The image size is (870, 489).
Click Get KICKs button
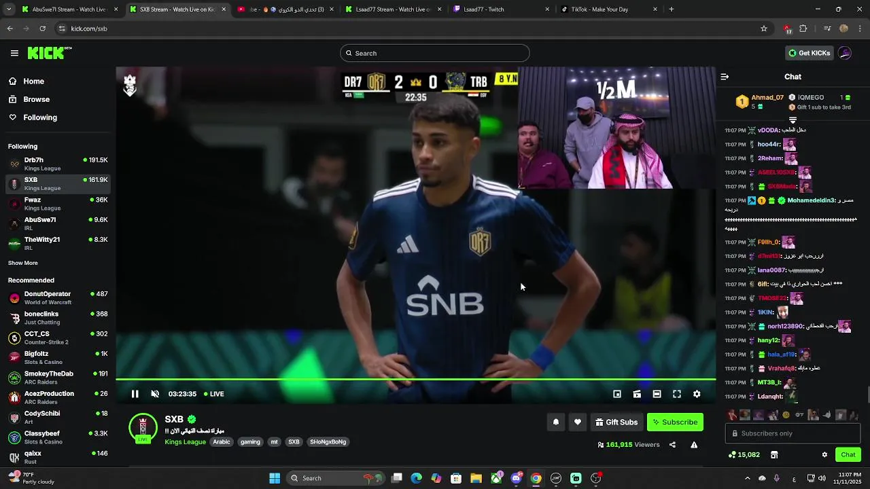[809, 53]
